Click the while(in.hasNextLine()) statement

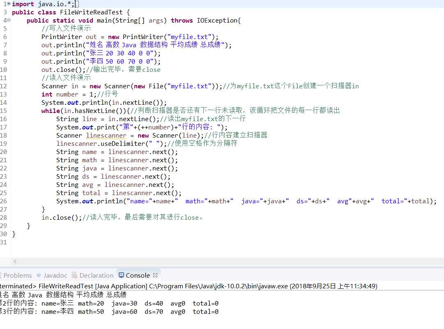point(85,111)
